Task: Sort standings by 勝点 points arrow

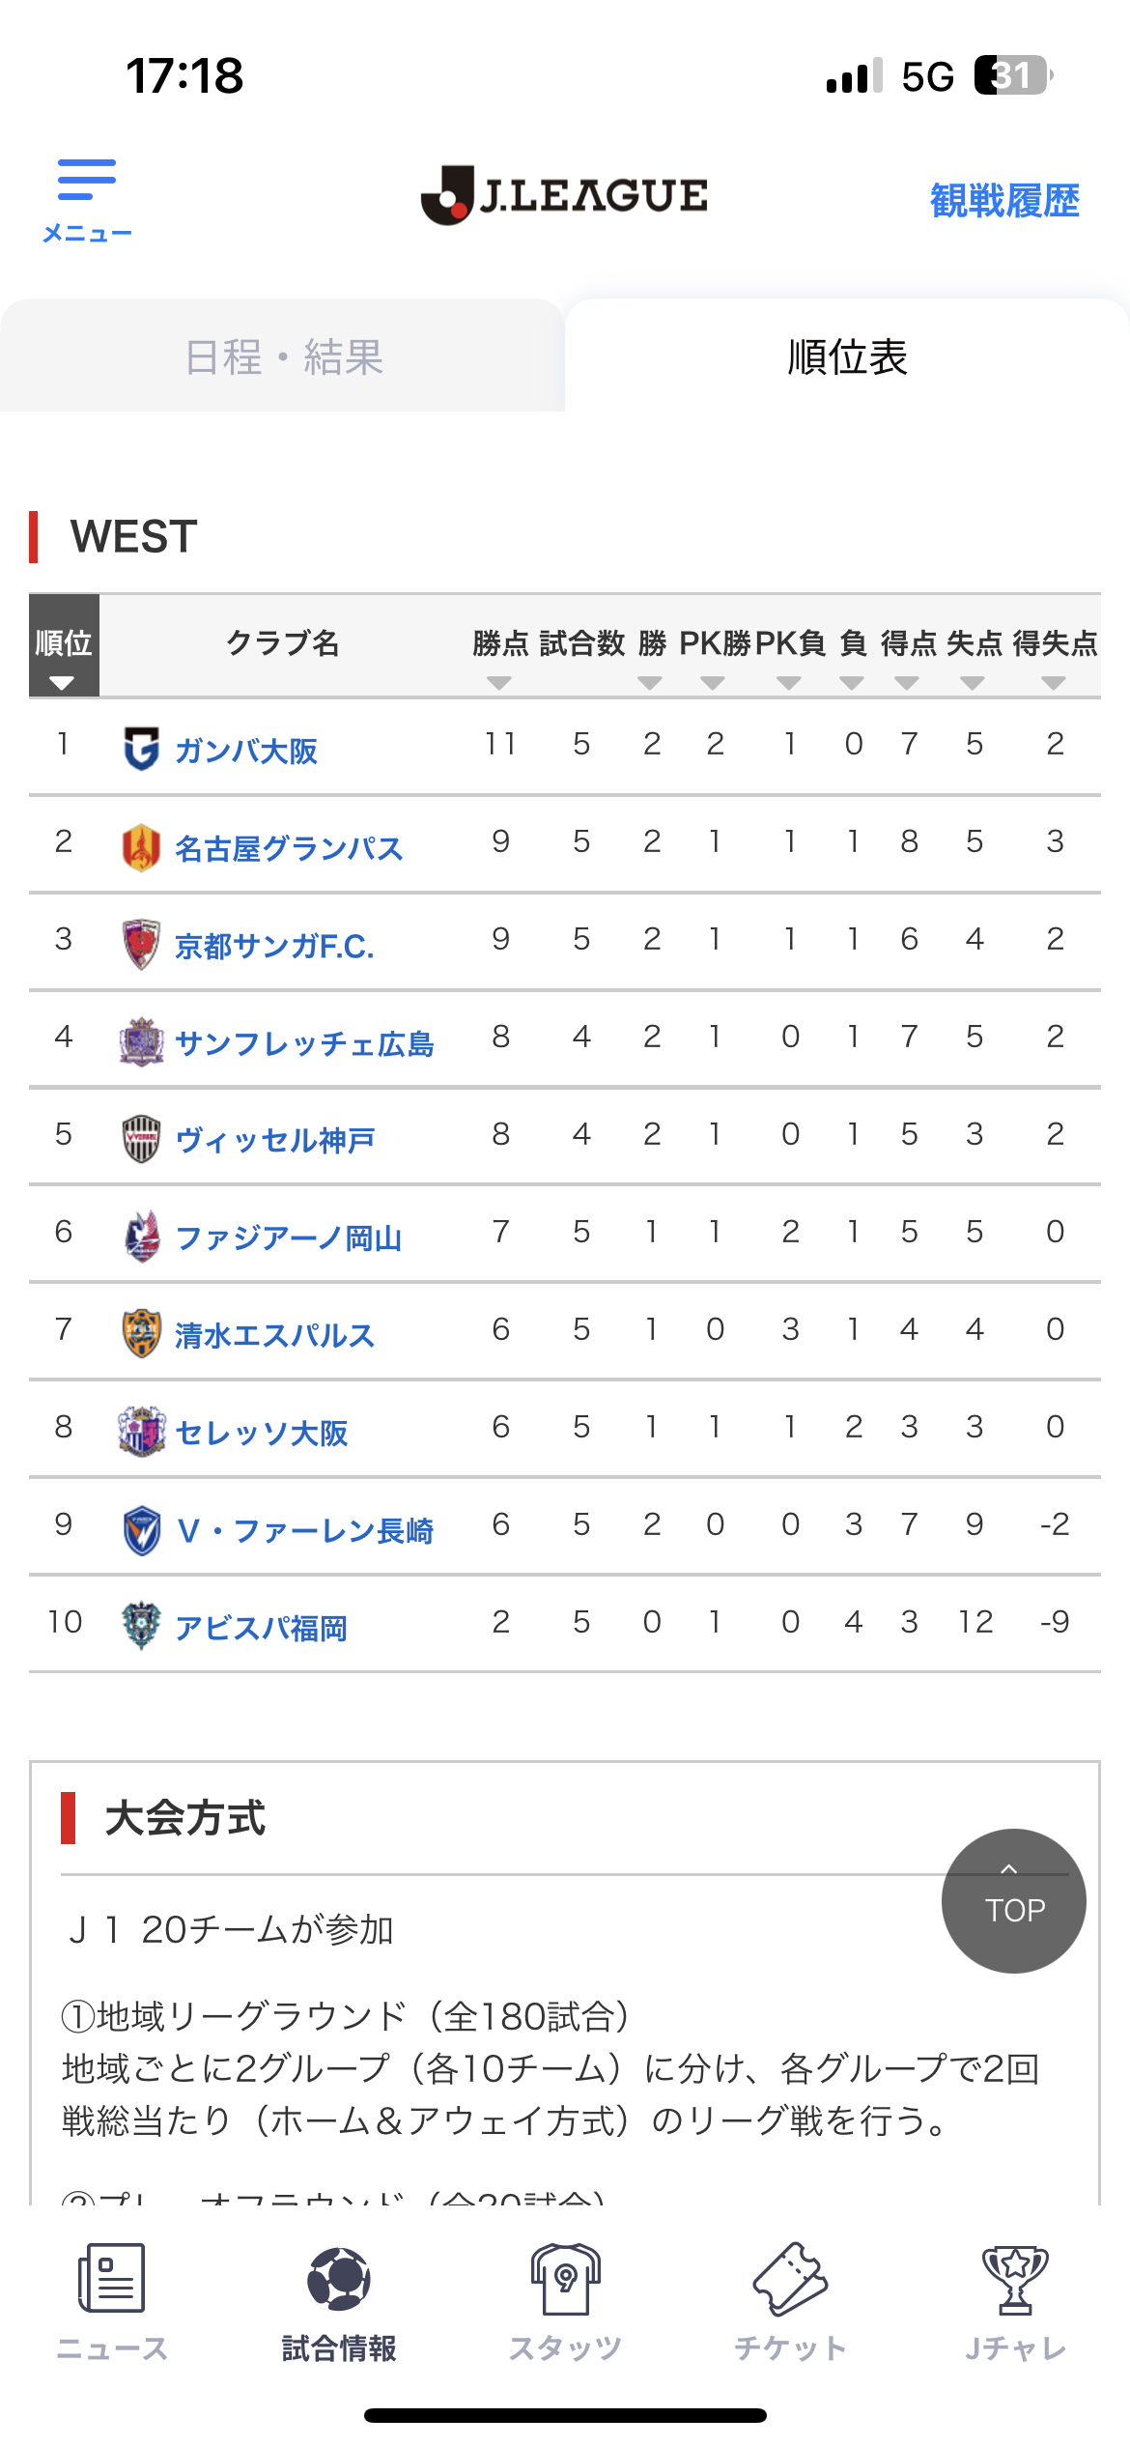Action: click(x=499, y=683)
